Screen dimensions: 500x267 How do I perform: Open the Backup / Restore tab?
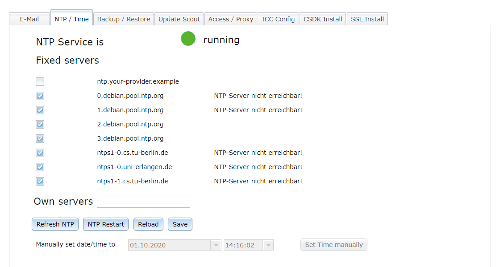(124, 19)
